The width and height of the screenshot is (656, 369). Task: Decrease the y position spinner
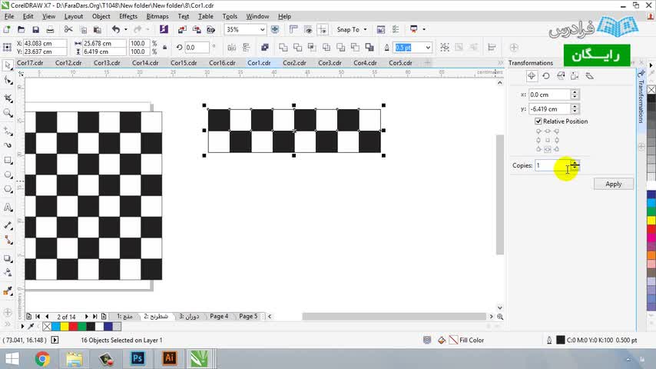click(575, 111)
